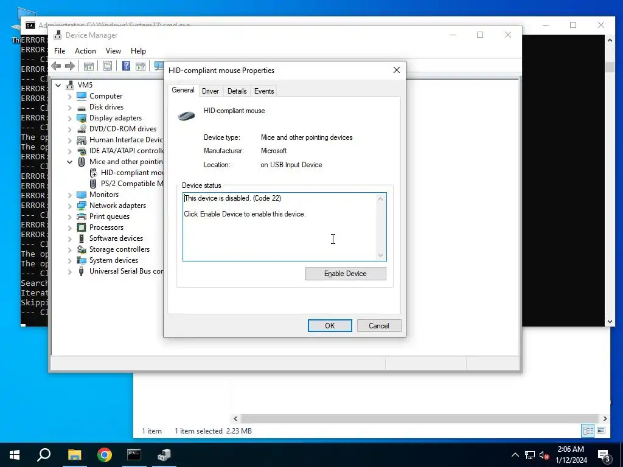
Task: Click the blue Help question-mark toolbar icon
Action: tap(126, 66)
